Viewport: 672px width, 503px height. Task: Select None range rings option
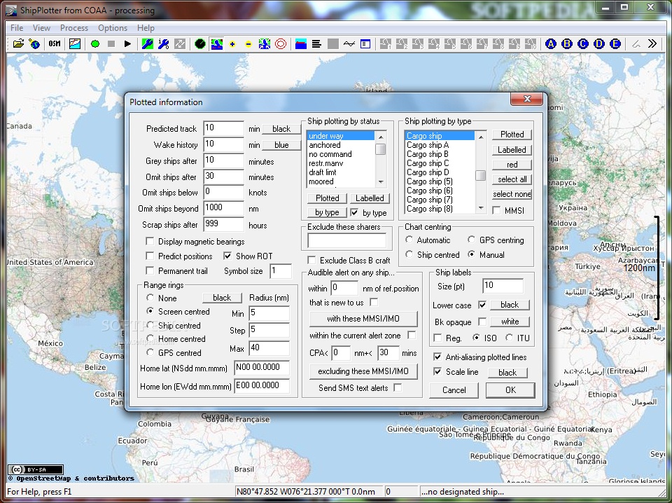tap(150, 297)
